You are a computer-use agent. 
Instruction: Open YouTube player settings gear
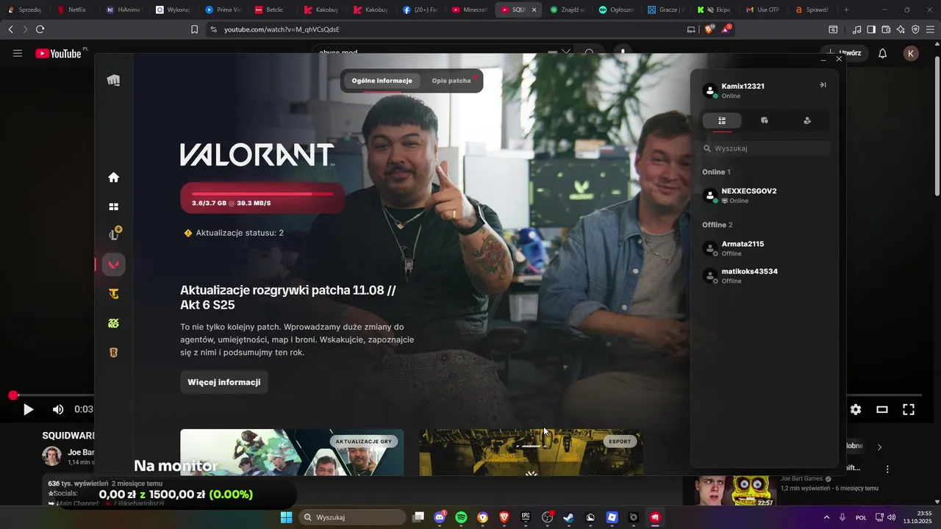pyautogui.click(x=856, y=410)
